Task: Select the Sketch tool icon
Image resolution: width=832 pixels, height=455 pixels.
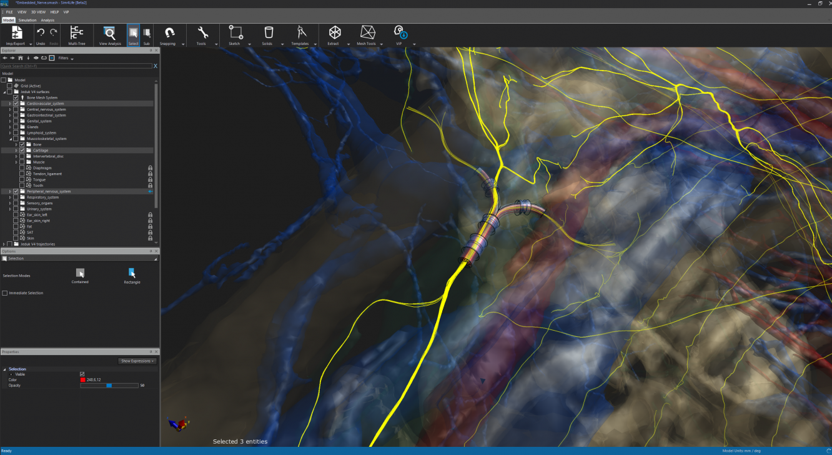Action: (235, 33)
